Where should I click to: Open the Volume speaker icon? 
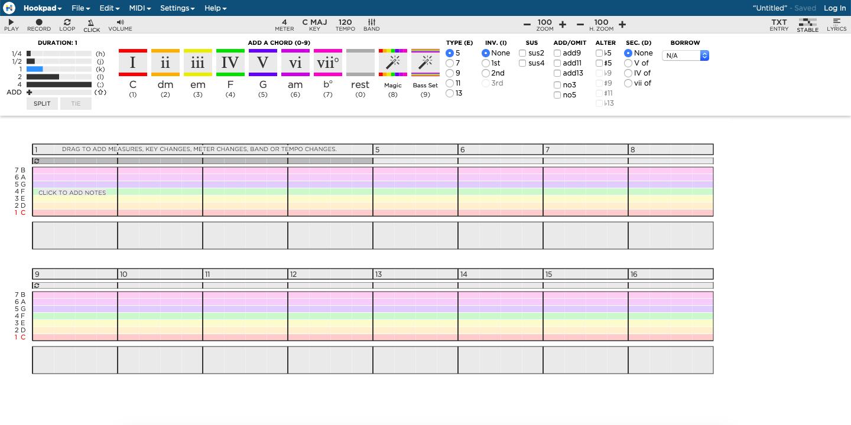[x=121, y=22]
